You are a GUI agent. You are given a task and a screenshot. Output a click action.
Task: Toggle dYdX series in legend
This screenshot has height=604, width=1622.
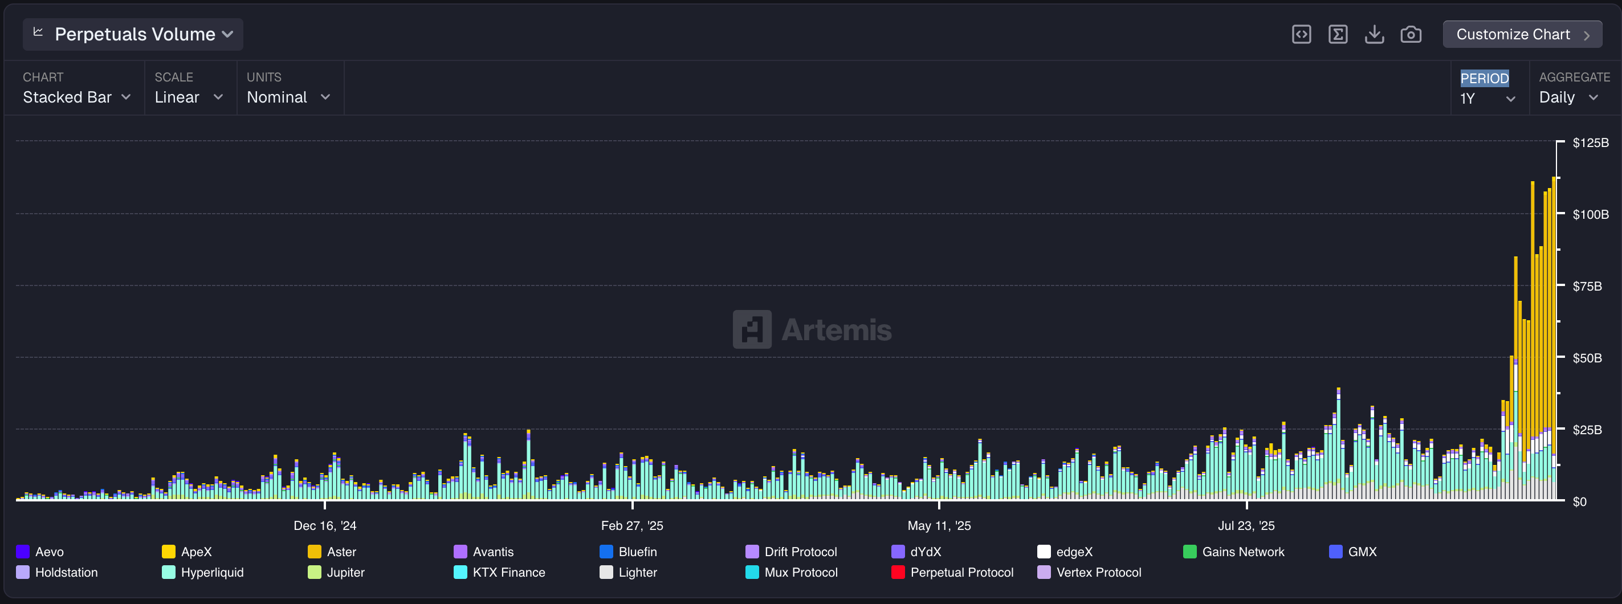coord(916,552)
